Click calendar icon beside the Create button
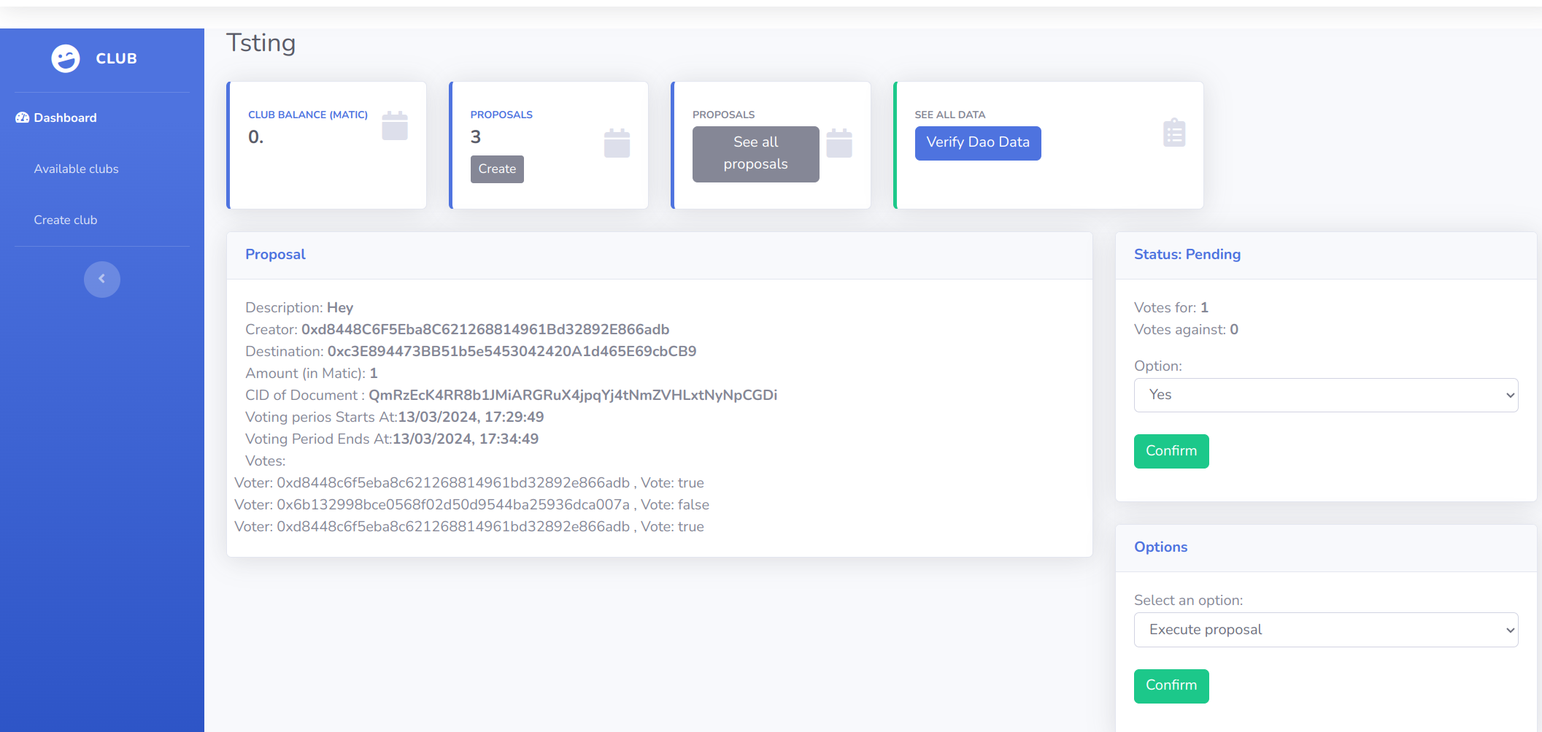 pyautogui.click(x=617, y=143)
